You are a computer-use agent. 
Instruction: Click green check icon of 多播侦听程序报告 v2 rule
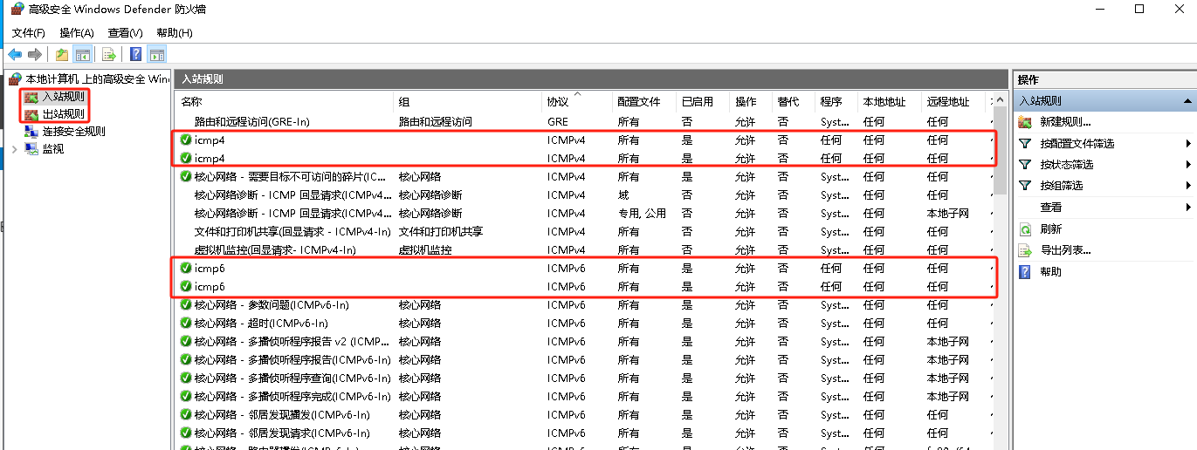[x=185, y=342]
